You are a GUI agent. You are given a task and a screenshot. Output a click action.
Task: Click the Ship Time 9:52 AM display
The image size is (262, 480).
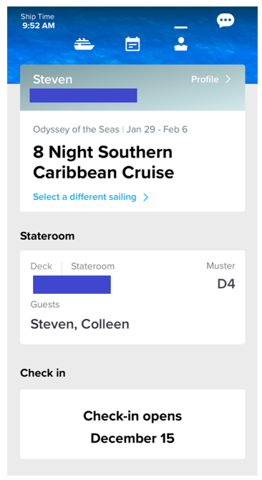[x=38, y=21]
